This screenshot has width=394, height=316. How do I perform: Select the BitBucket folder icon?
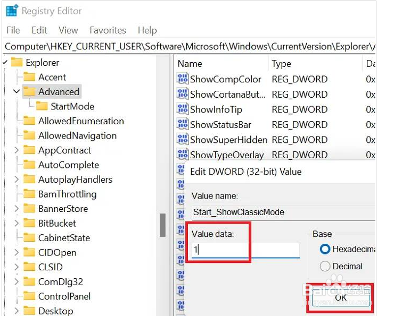tap(29, 223)
